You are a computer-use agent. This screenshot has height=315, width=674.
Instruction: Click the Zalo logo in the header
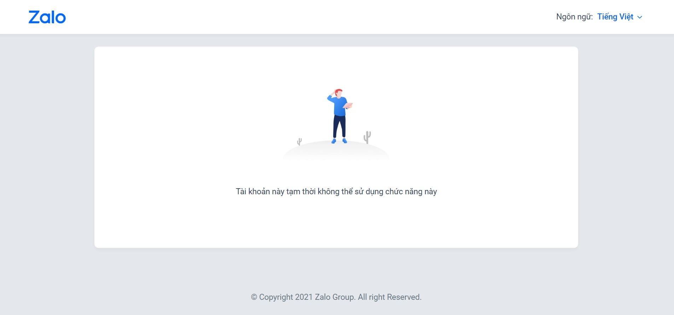[x=47, y=17]
